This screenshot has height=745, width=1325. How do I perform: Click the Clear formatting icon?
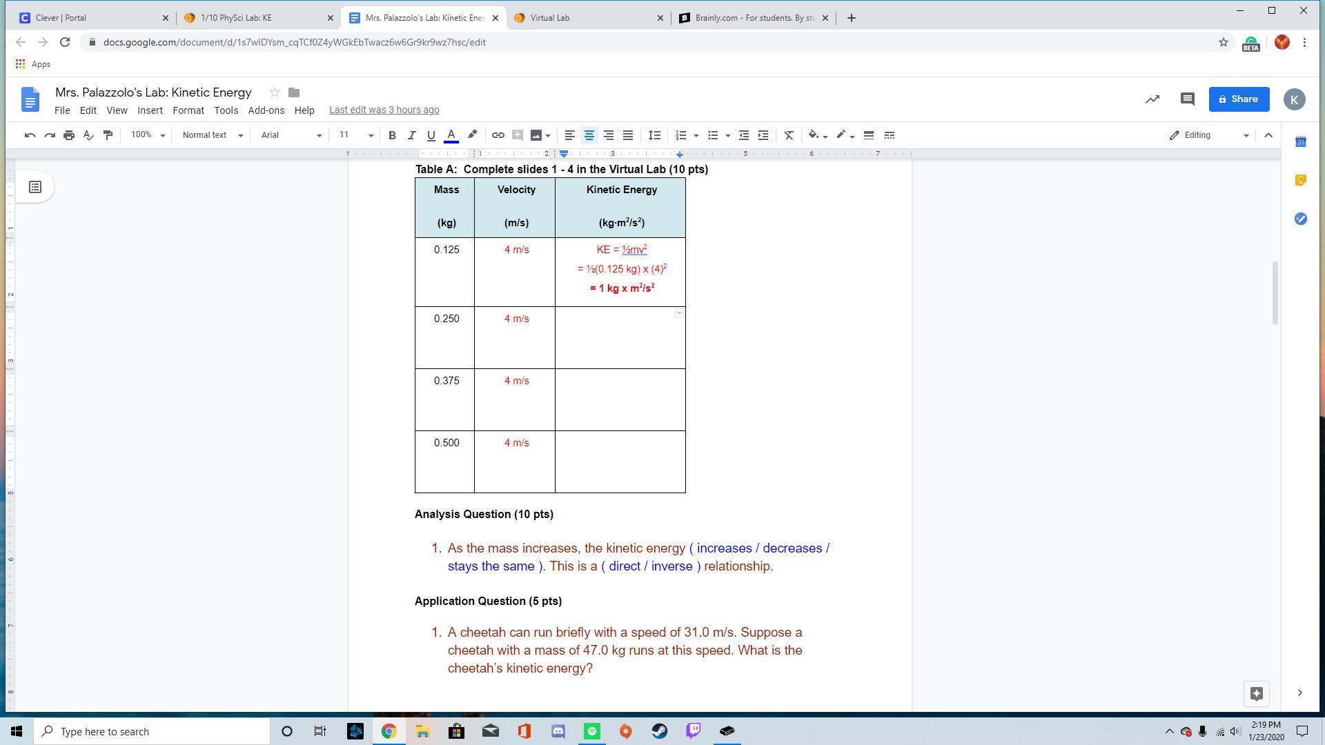click(x=789, y=135)
